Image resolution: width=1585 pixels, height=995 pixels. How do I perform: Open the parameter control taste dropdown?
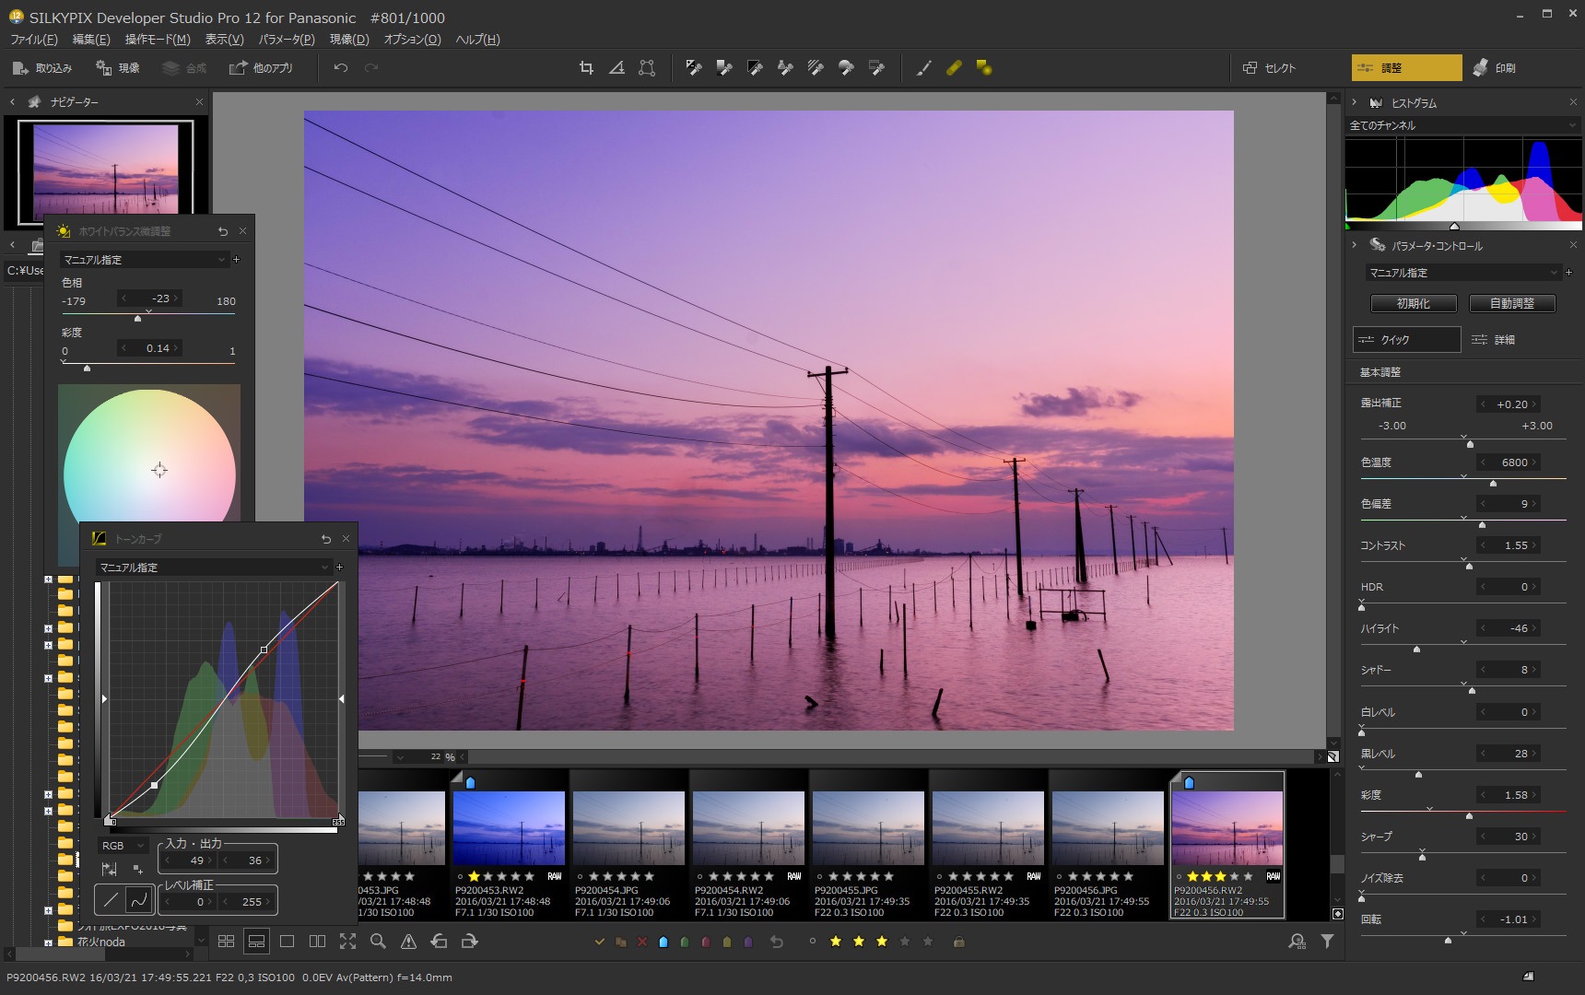[1462, 273]
